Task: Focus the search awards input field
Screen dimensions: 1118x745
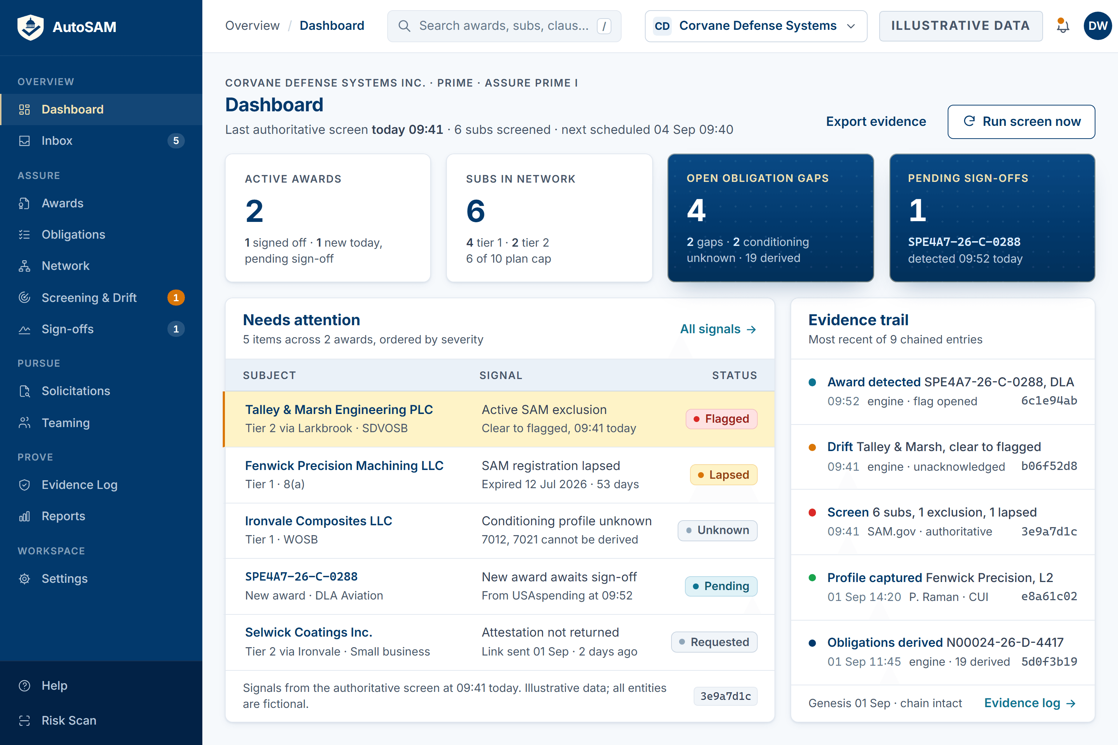Action: [504, 26]
